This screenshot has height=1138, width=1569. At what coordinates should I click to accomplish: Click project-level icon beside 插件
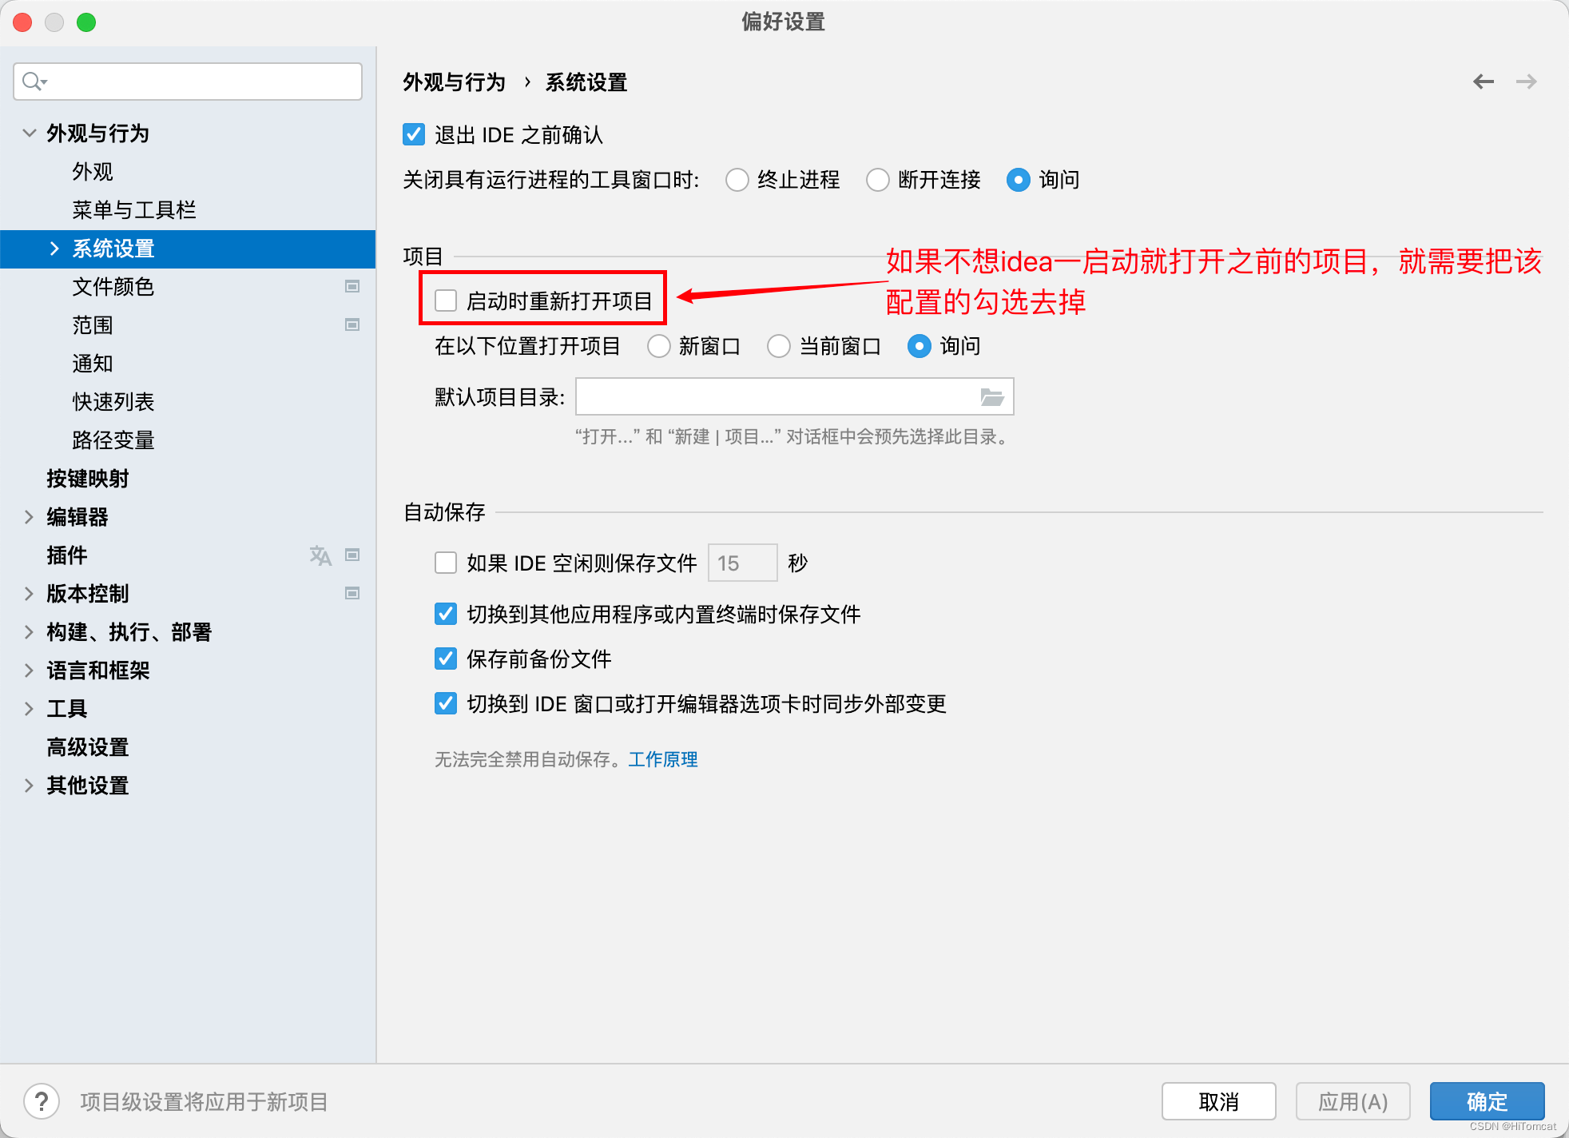coord(352,555)
